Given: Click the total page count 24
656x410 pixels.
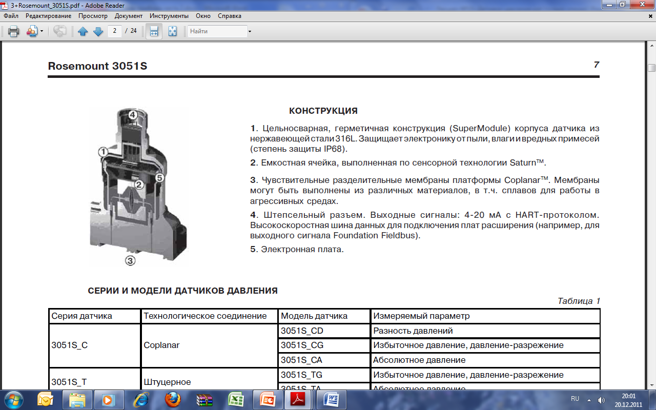Looking at the screenshot, I should point(133,31).
